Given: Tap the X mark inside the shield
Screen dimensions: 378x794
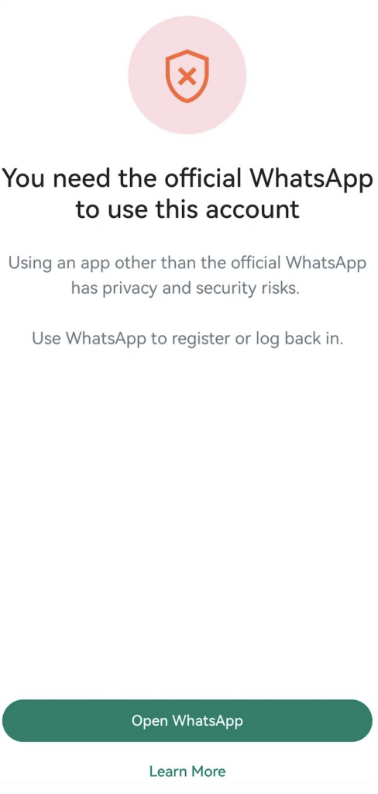Looking at the screenshot, I should pos(187,77).
